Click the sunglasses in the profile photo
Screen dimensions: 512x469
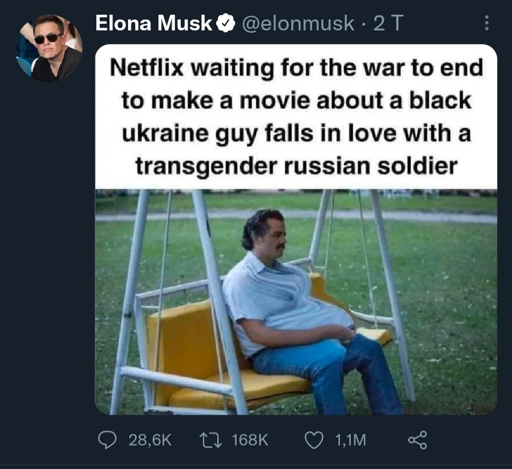48,38
